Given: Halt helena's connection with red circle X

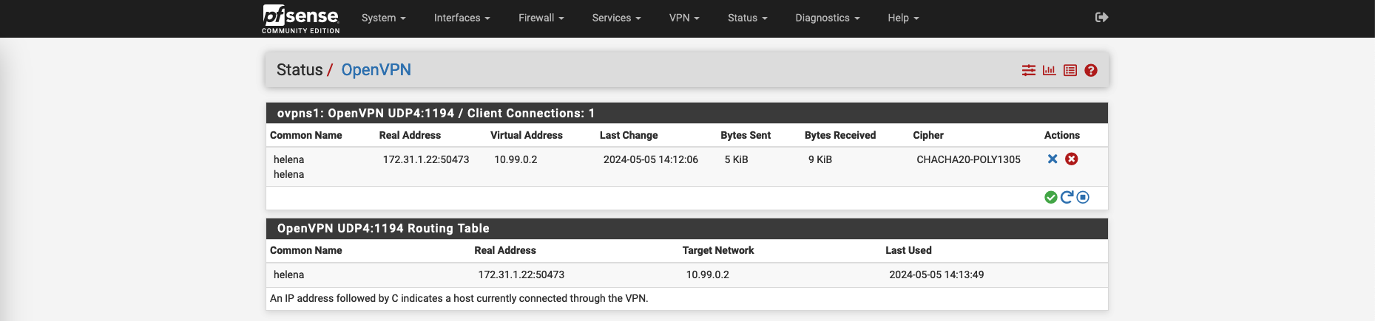Looking at the screenshot, I should tap(1071, 159).
